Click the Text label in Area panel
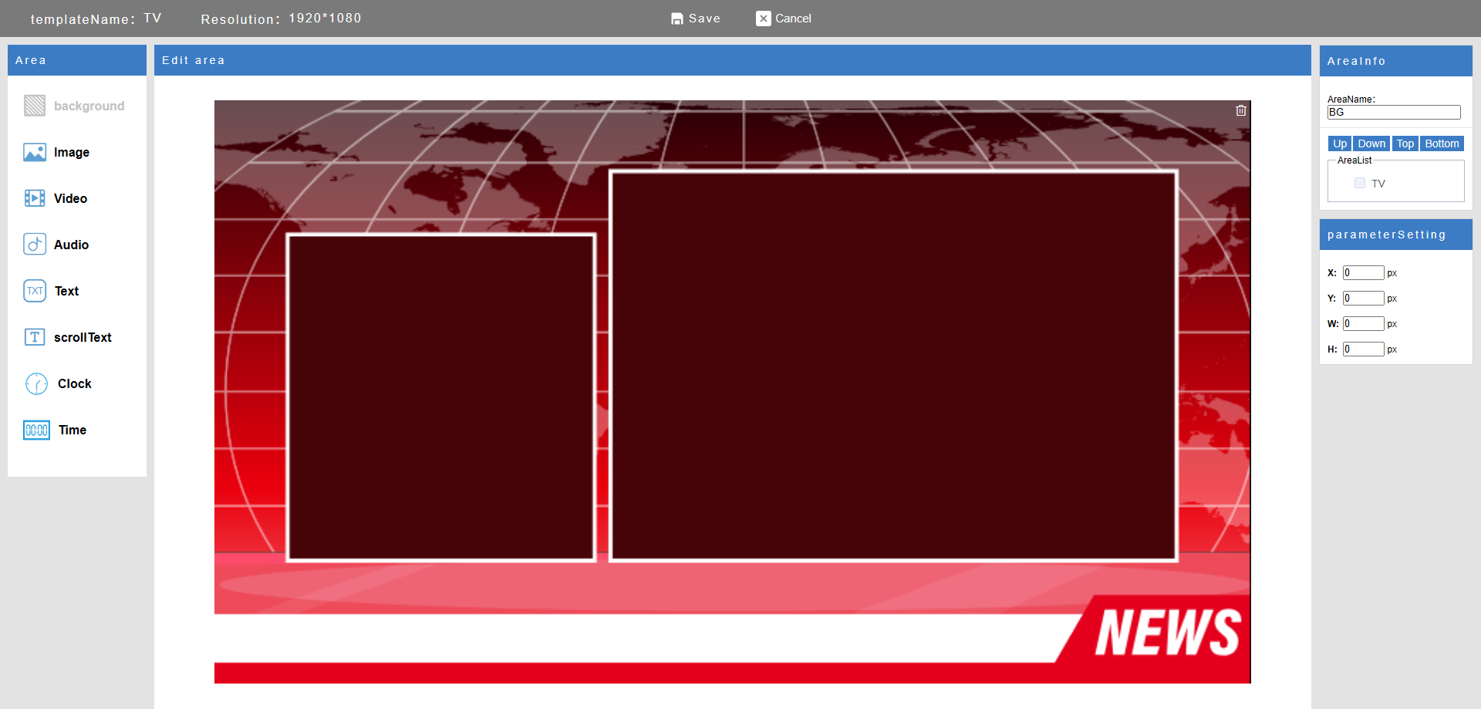 66,291
